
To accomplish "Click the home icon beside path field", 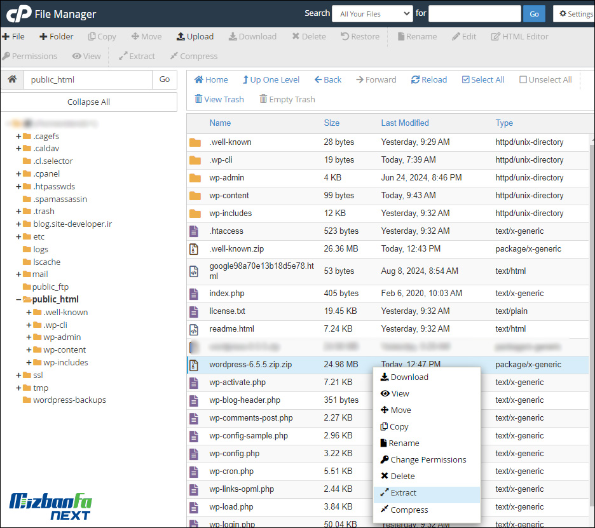I will (x=12, y=79).
